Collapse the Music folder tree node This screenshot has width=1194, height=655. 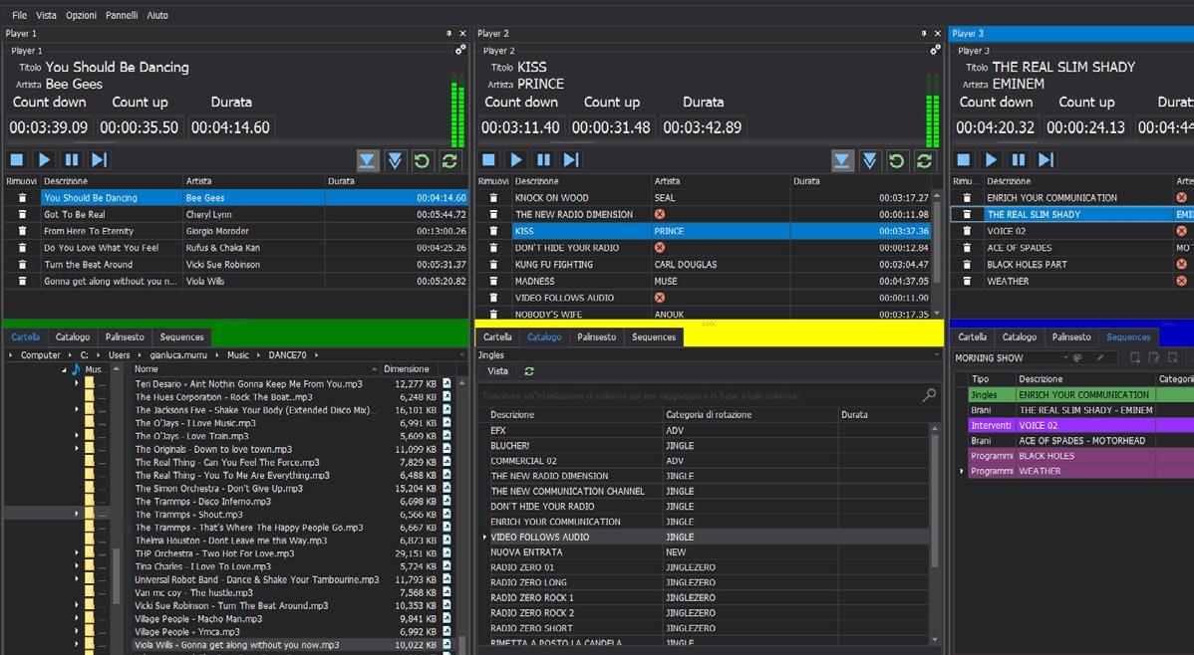click(64, 369)
